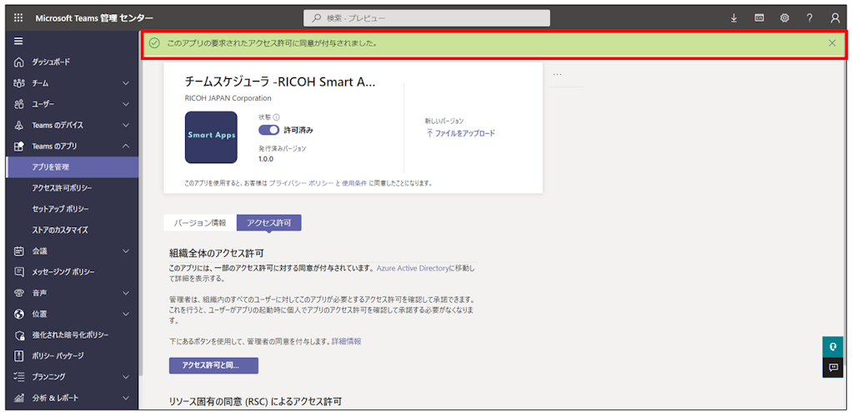852x416 pixels.
Task: Expand the 位置 menu chevron
Action: [126, 314]
